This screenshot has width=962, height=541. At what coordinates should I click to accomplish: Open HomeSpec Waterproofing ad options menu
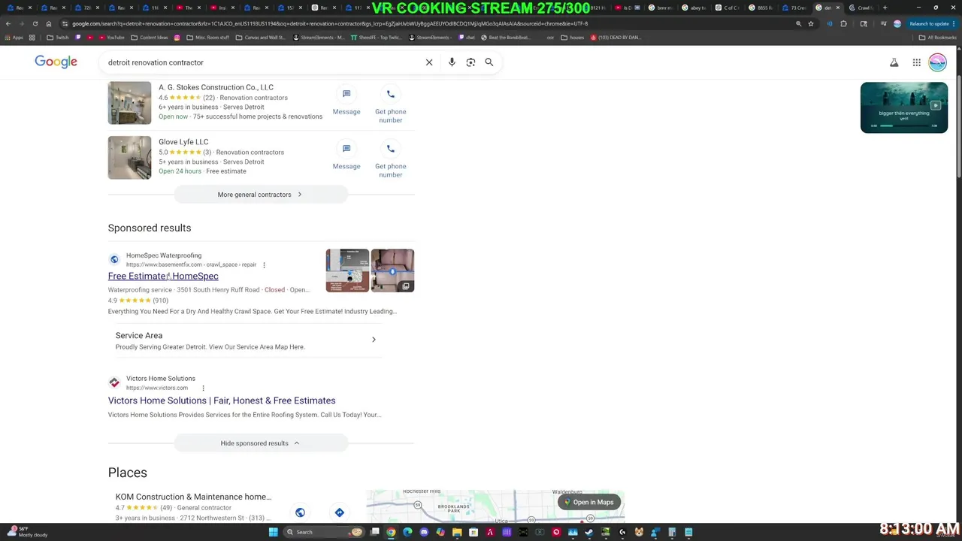click(264, 264)
